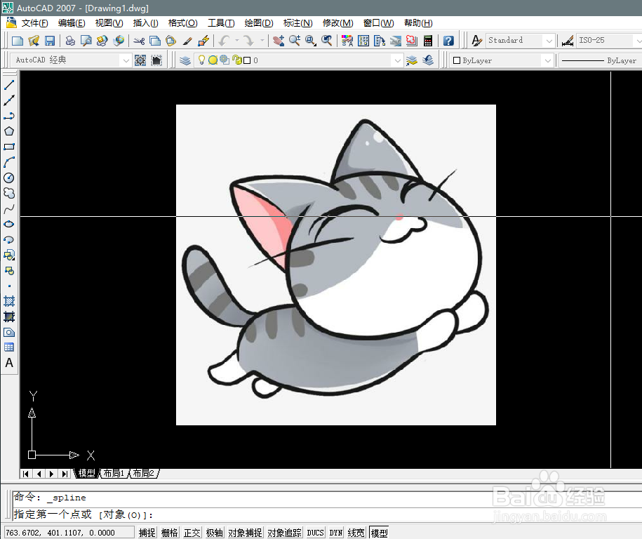The image size is (642, 539).
Task: Select the Circle tool
Action: point(9,178)
